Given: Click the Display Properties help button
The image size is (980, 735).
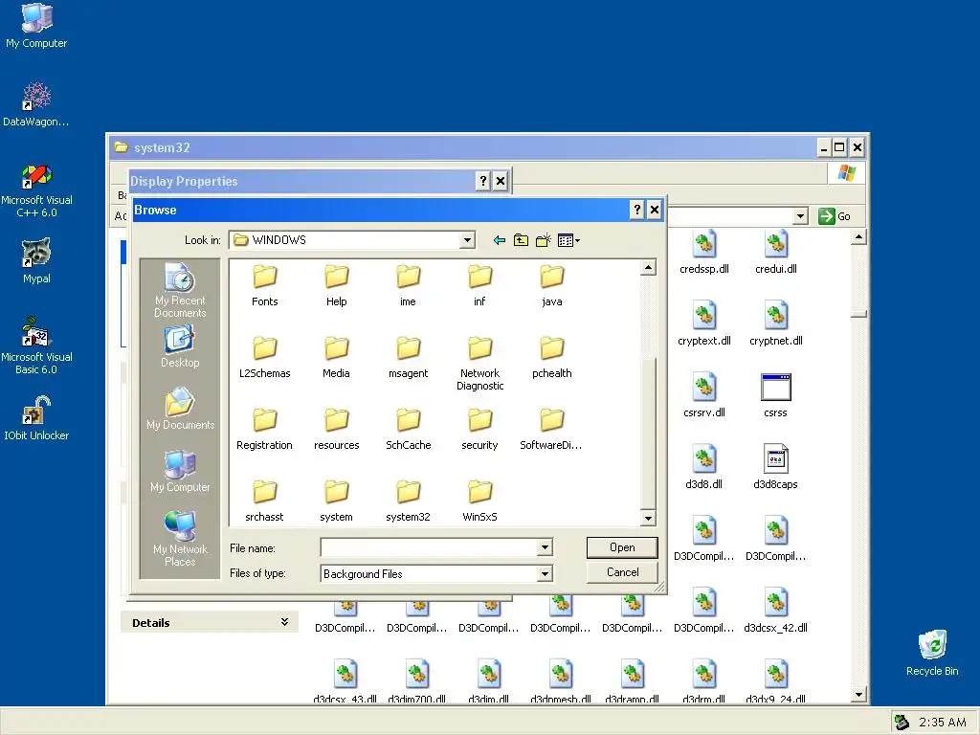Looking at the screenshot, I should 483,181.
